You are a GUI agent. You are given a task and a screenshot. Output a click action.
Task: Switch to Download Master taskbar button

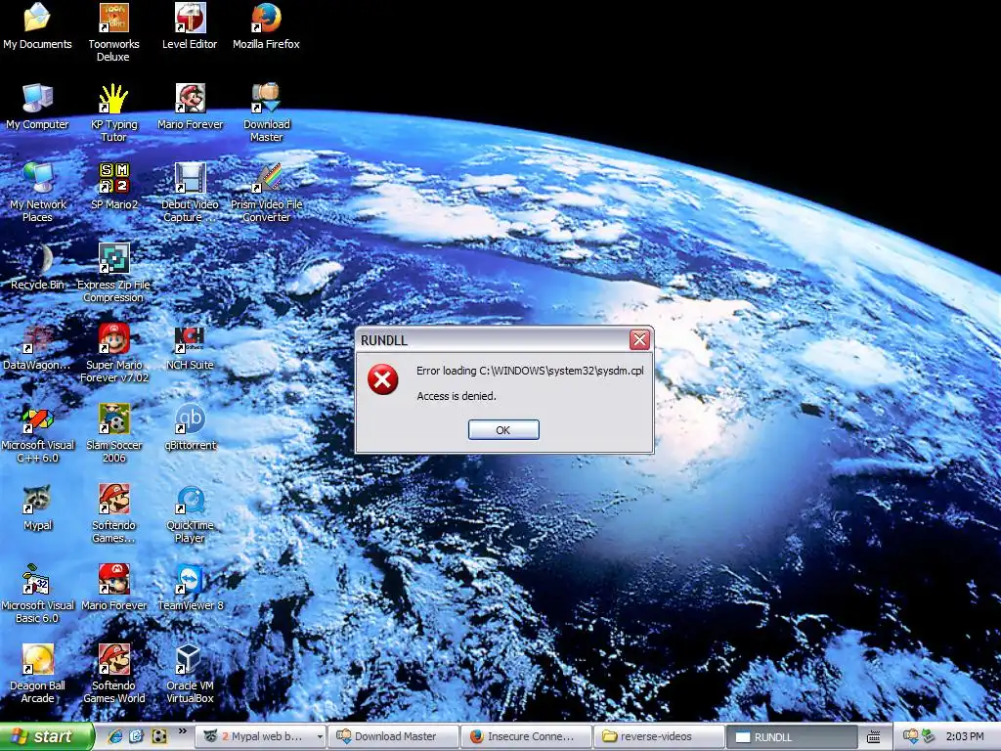coord(392,736)
